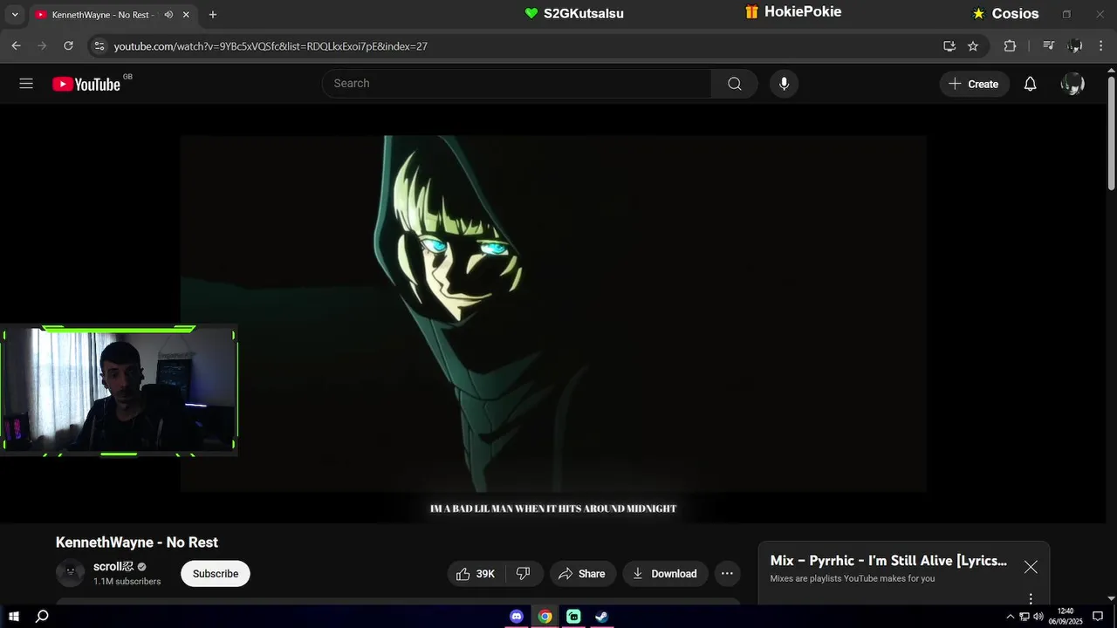Open a new browser tab
The width and height of the screenshot is (1117, 628).
coord(213,15)
